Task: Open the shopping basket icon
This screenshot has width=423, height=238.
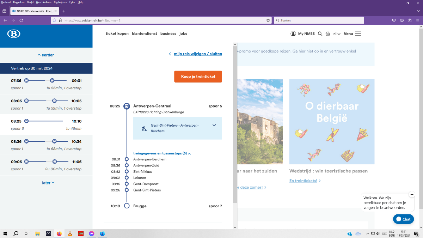Action: [328, 34]
